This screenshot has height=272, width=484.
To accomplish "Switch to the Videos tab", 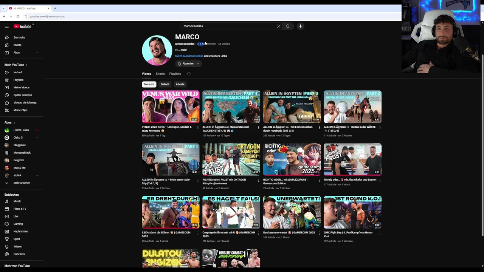I will coord(146,74).
